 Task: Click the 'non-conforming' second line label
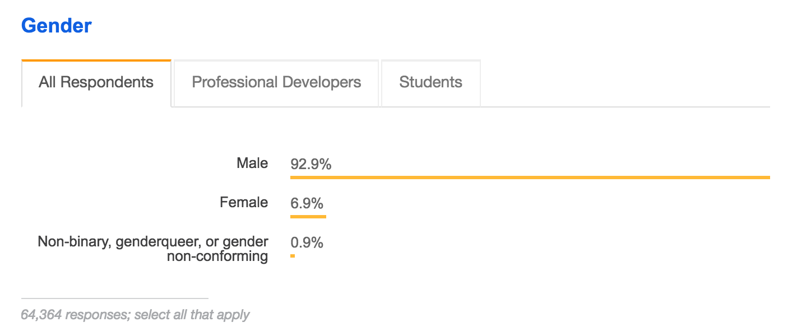click(x=217, y=256)
